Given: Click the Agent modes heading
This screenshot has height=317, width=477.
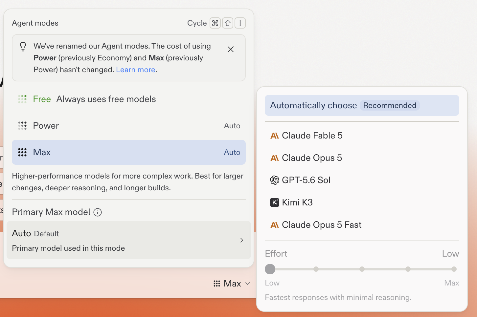Looking at the screenshot, I should [35, 23].
